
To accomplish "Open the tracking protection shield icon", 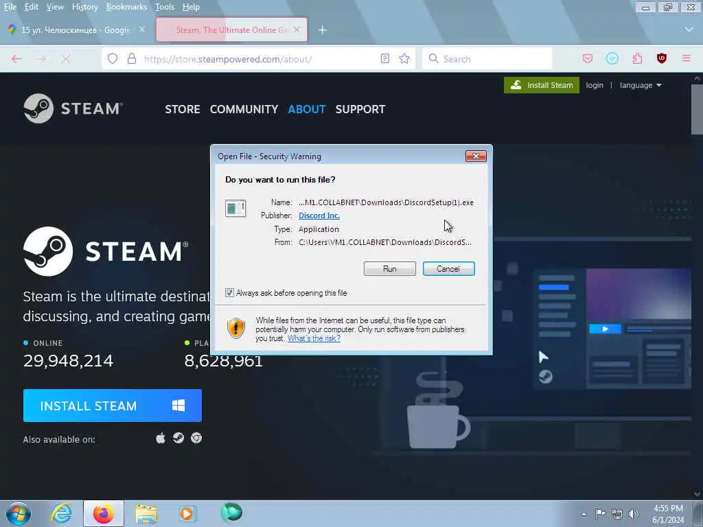I will [113, 59].
